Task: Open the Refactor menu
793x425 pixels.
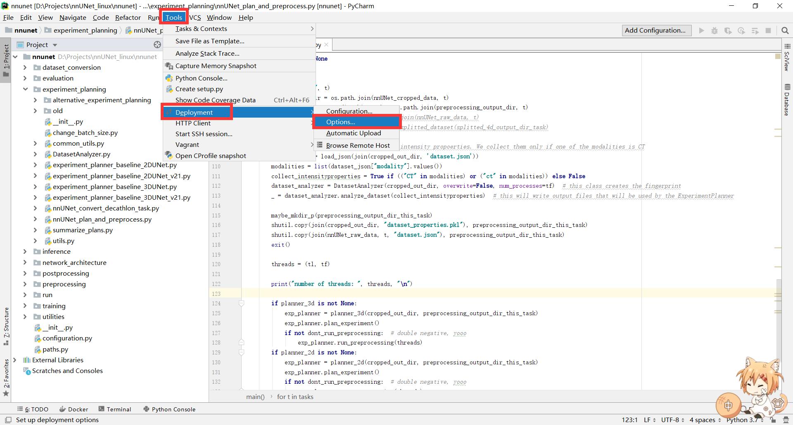Action: [128, 17]
